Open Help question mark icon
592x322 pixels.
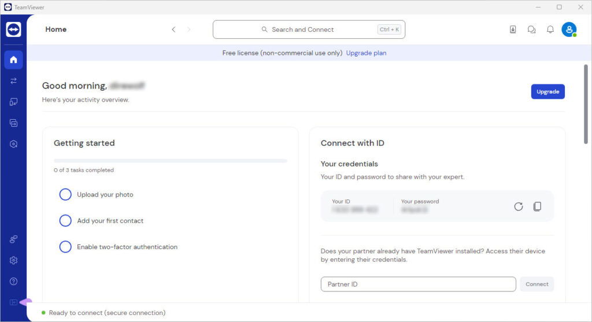click(x=14, y=281)
